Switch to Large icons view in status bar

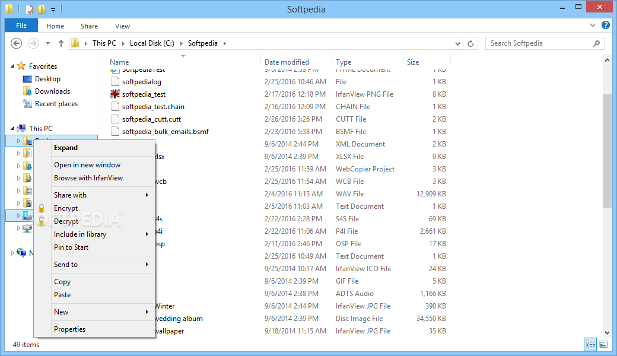tap(603, 345)
